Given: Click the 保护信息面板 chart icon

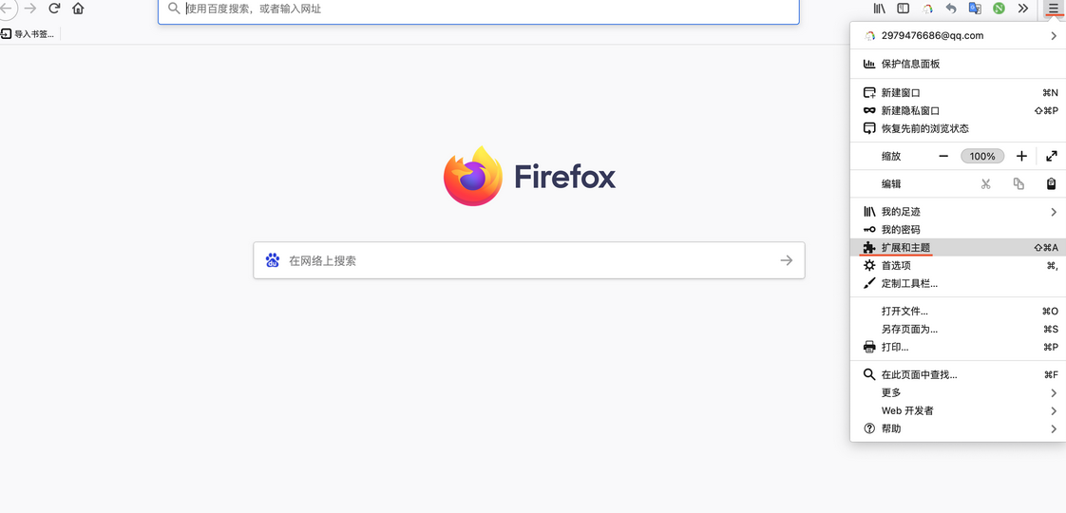Looking at the screenshot, I should pyautogui.click(x=868, y=64).
